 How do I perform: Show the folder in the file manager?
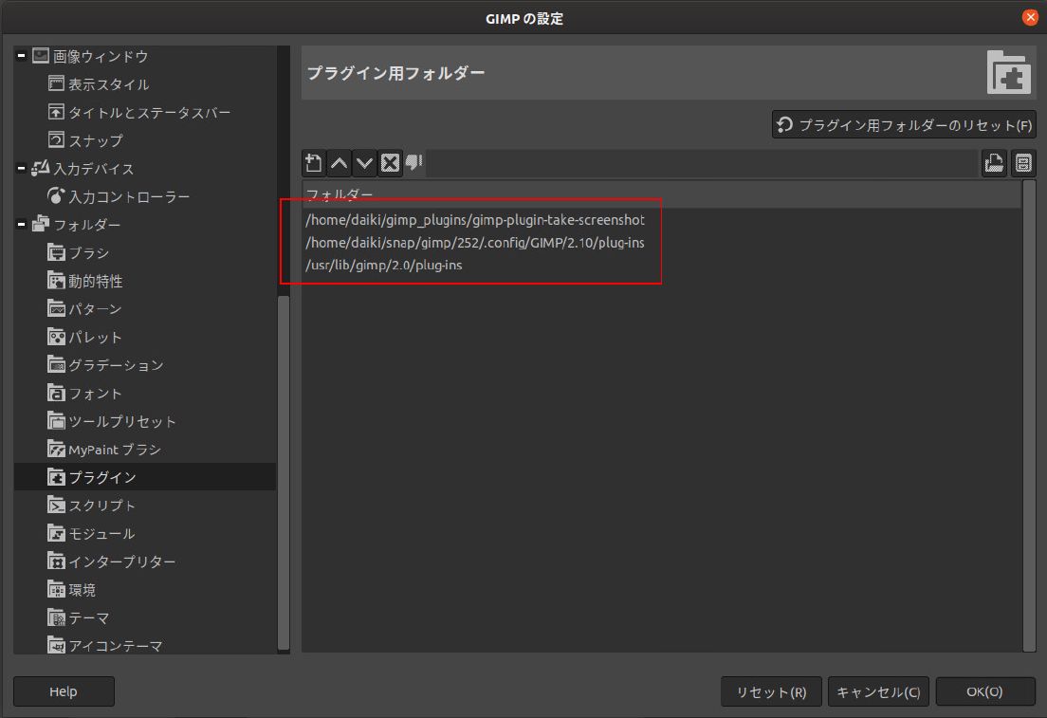(x=1023, y=163)
